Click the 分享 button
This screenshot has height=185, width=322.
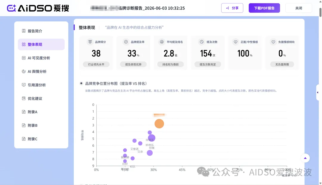coord(232,8)
